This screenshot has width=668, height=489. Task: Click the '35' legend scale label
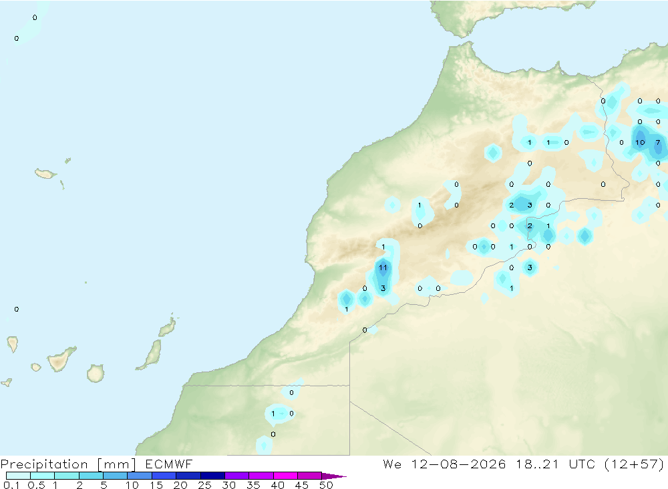[253, 485]
